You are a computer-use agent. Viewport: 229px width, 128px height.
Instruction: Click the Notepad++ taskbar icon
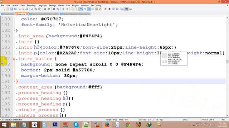click(86, 125)
